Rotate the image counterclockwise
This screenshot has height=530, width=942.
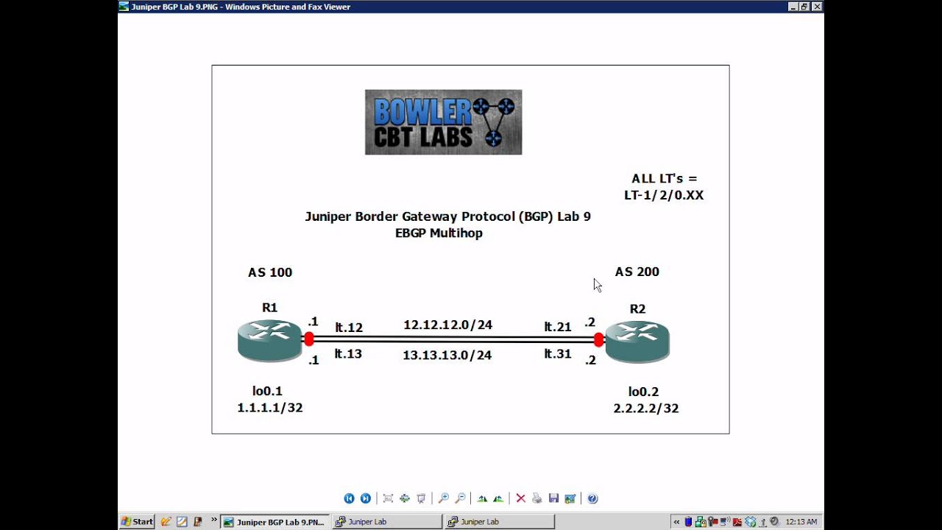click(498, 498)
